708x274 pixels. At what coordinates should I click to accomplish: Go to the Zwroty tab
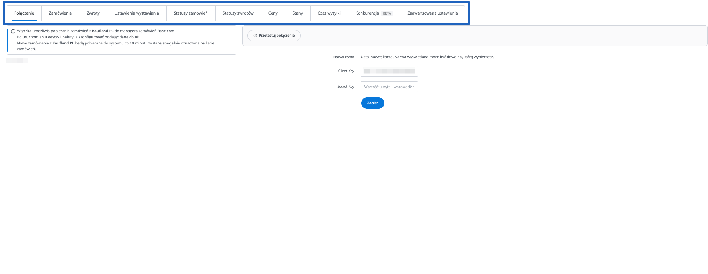coord(93,13)
